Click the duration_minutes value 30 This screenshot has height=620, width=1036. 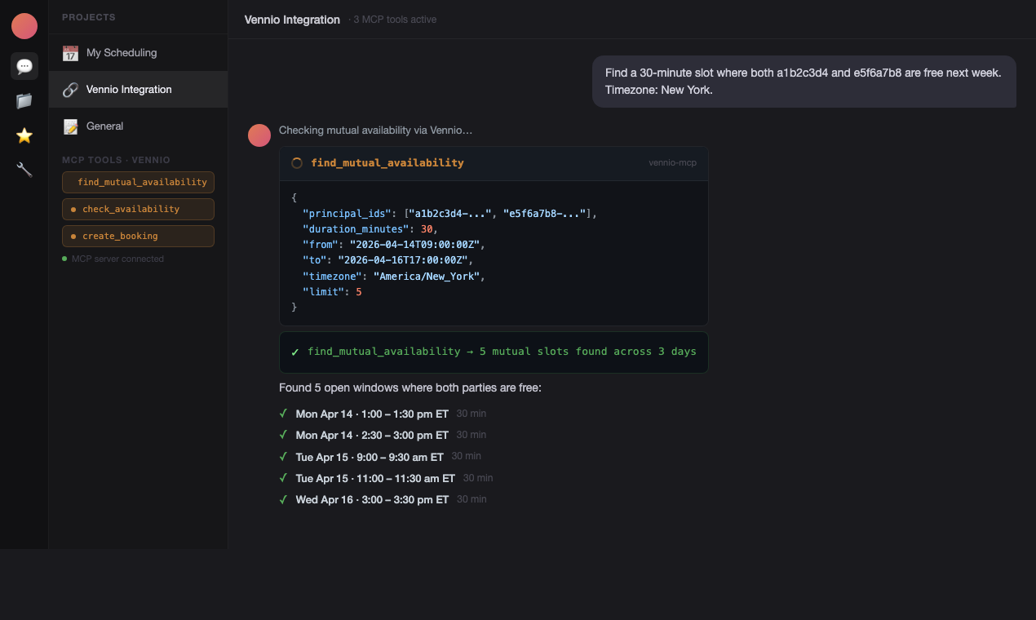427,229
